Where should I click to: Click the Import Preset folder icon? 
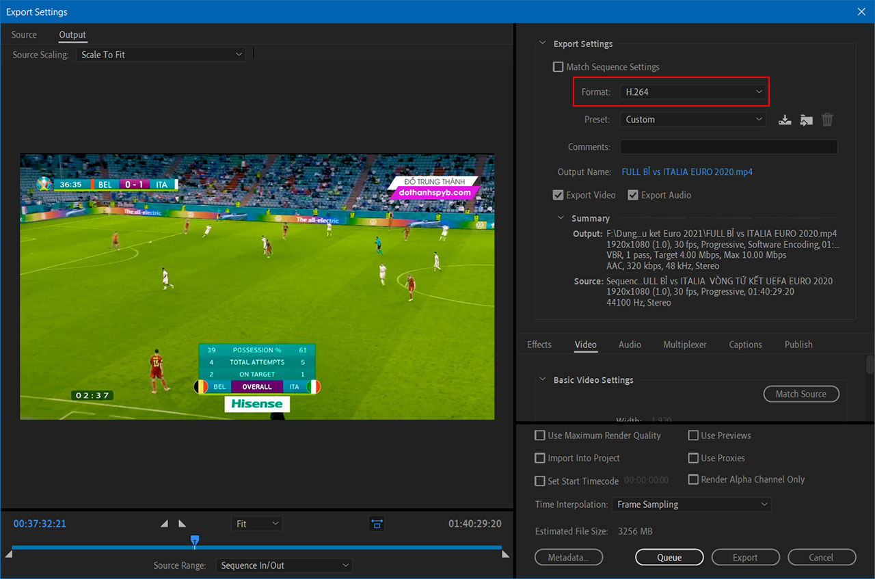(x=806, y=120)
